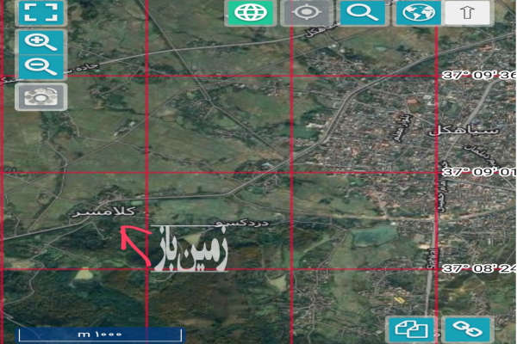Click the دردکسبو place label
Image resolution: width=517 pixels, height=344 pixels.
click(x=242, y=224)
